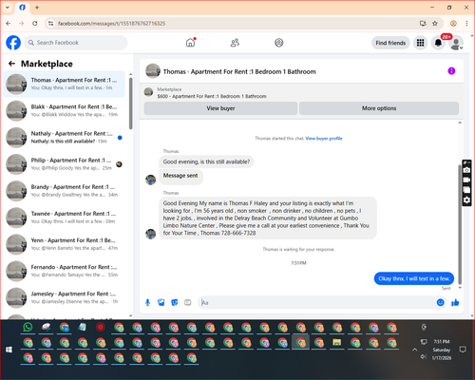The height and width of the screenshot is (380, 475).
Task: Click the volume speaker tray icon
Action: pyautogui.click(x=424, y=357)
